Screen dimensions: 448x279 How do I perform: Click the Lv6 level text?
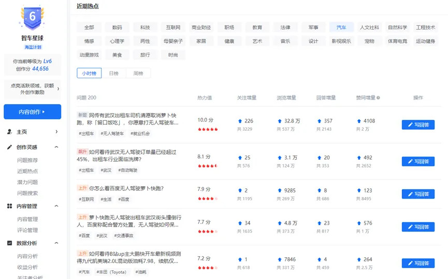pyautogui.click(x=48, y=61)
